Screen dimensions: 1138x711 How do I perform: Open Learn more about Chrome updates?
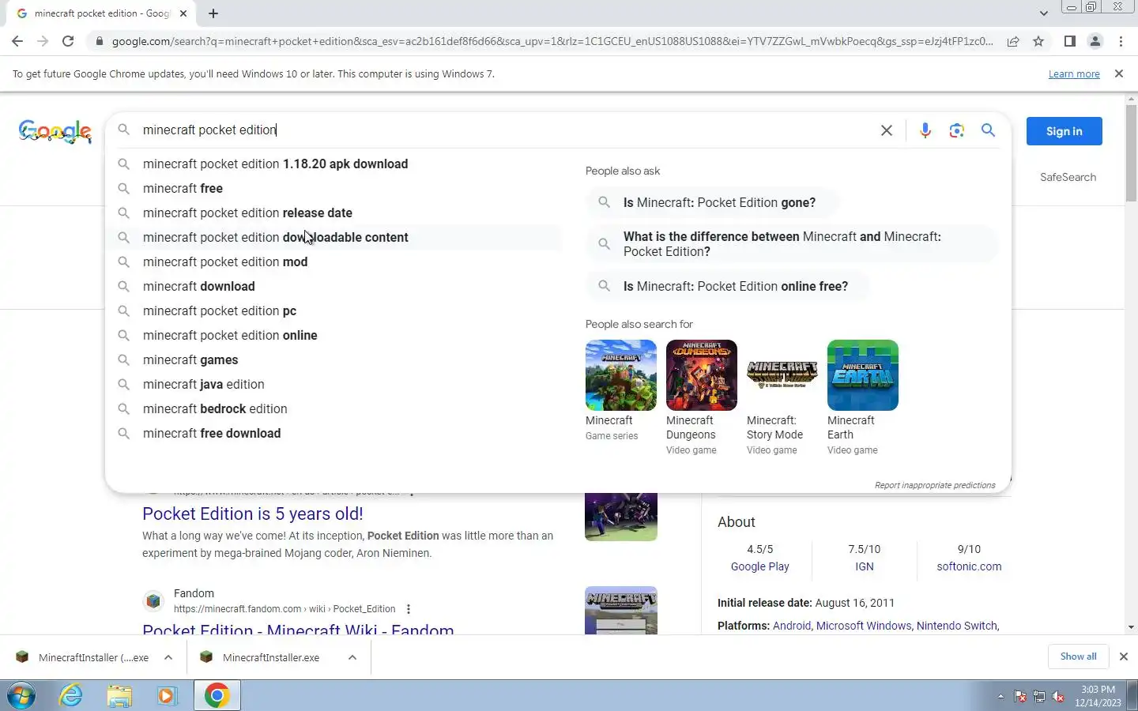[1074, 73]
